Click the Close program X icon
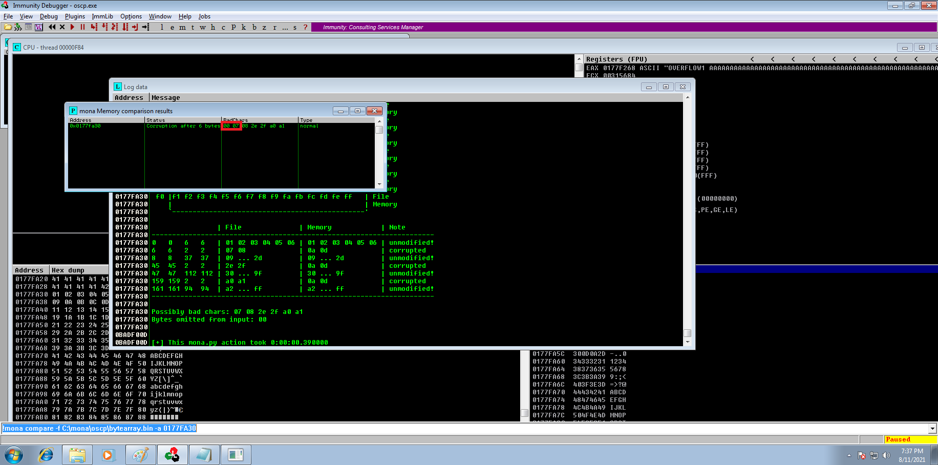This screenshot has width=938, height=465. tap(62, 27)
